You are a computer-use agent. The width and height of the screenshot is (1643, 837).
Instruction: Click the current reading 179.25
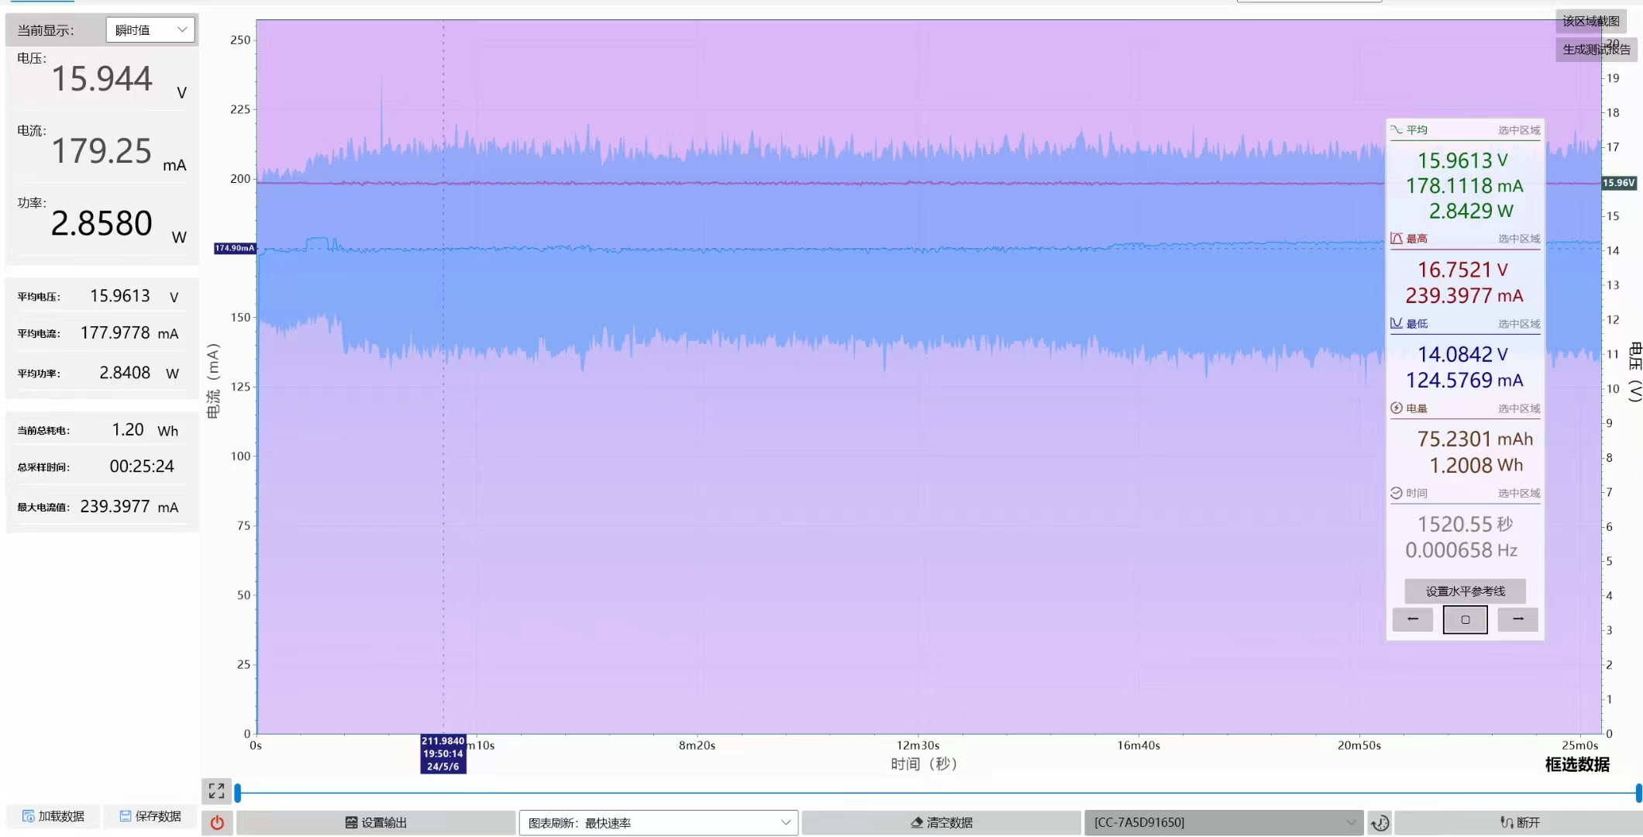pyautogui.click(x=102, y=151)
